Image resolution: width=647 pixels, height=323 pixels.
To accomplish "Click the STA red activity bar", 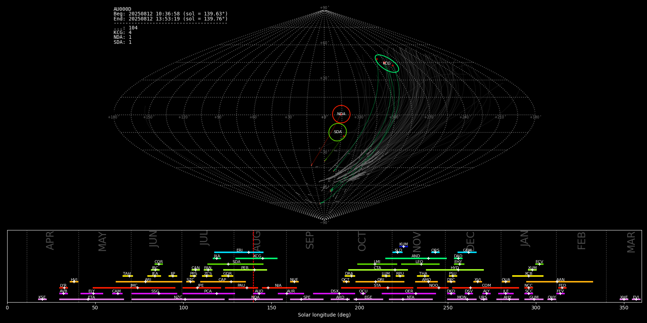I will 377,288.
